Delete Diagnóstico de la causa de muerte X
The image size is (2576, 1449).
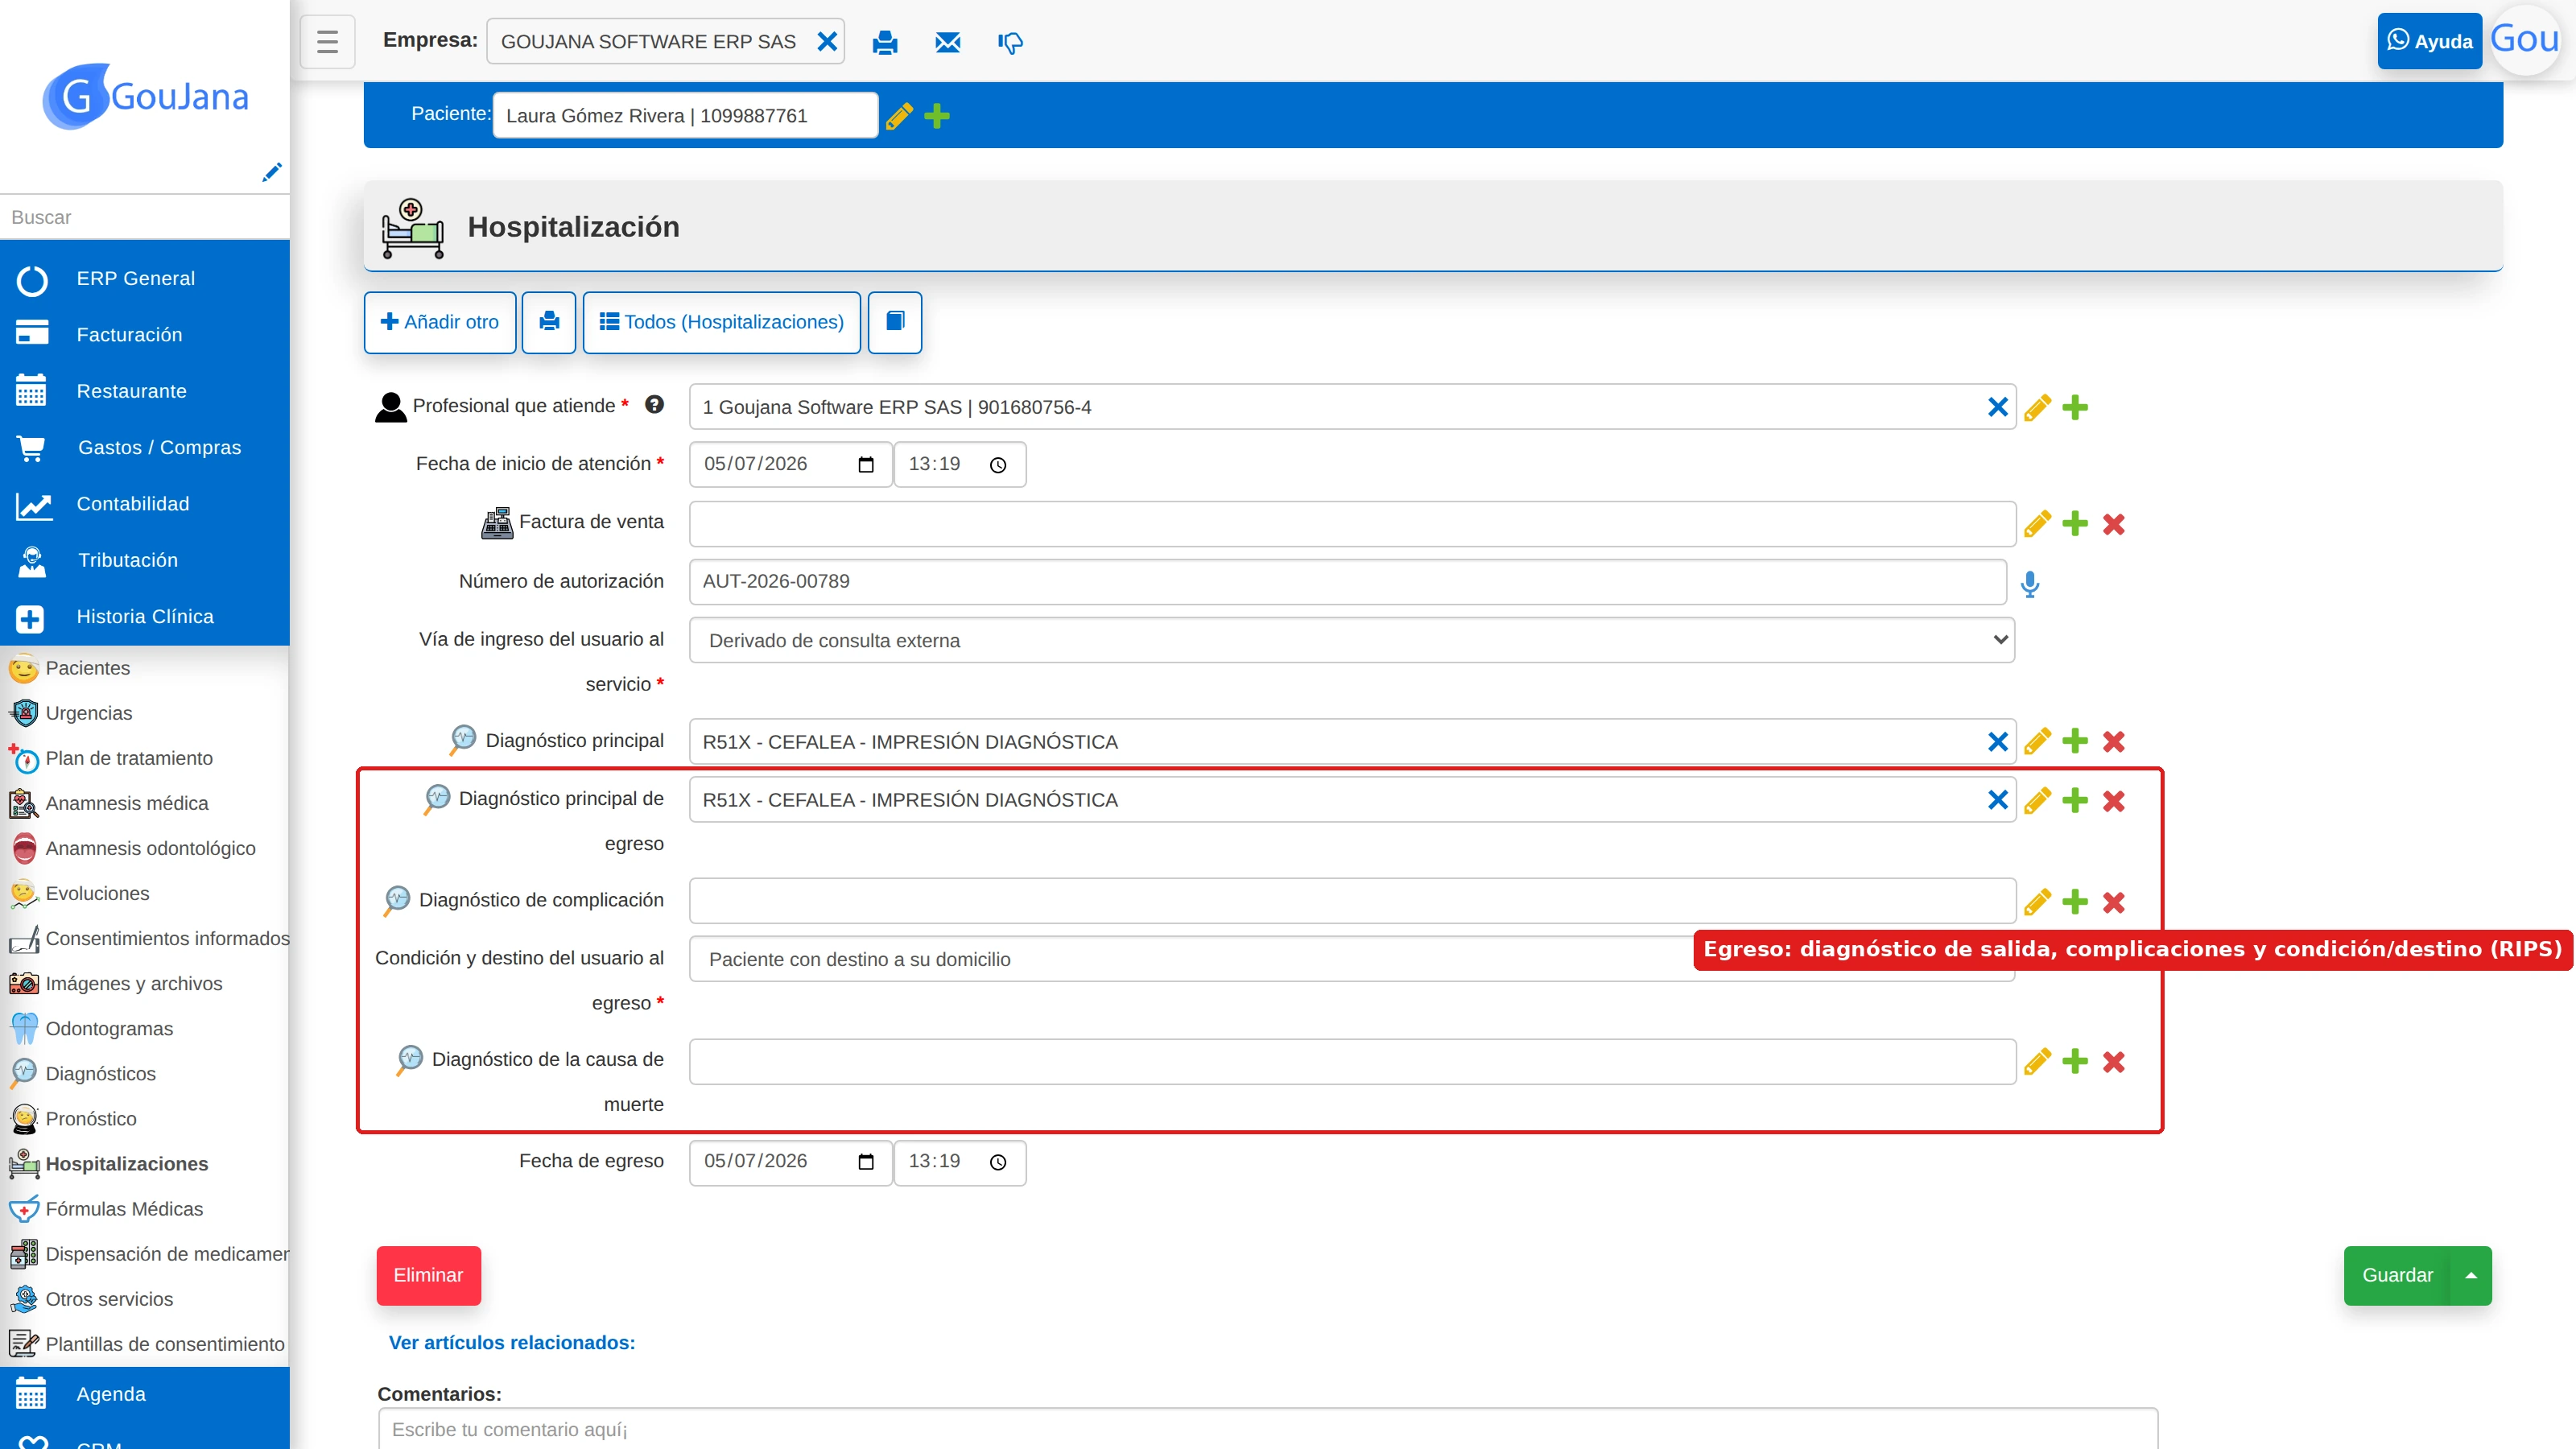coord(2113,1062)
